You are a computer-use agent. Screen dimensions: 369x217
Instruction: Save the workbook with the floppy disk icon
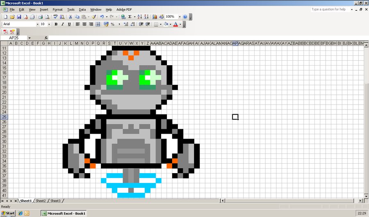coord(19,17)
